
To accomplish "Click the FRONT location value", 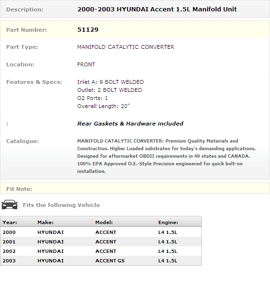I will pos(86,64).
